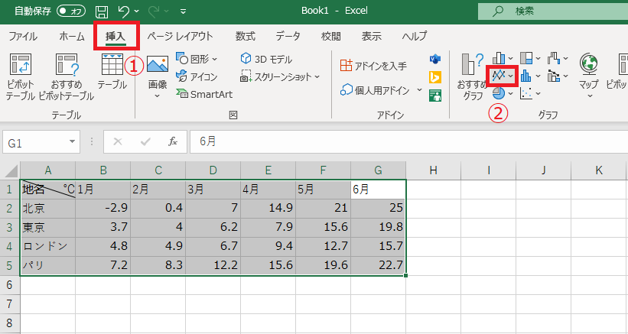The image size is (628, 334).
Task: Switch to the ホーム tab
Action: [x=72, y=36]
